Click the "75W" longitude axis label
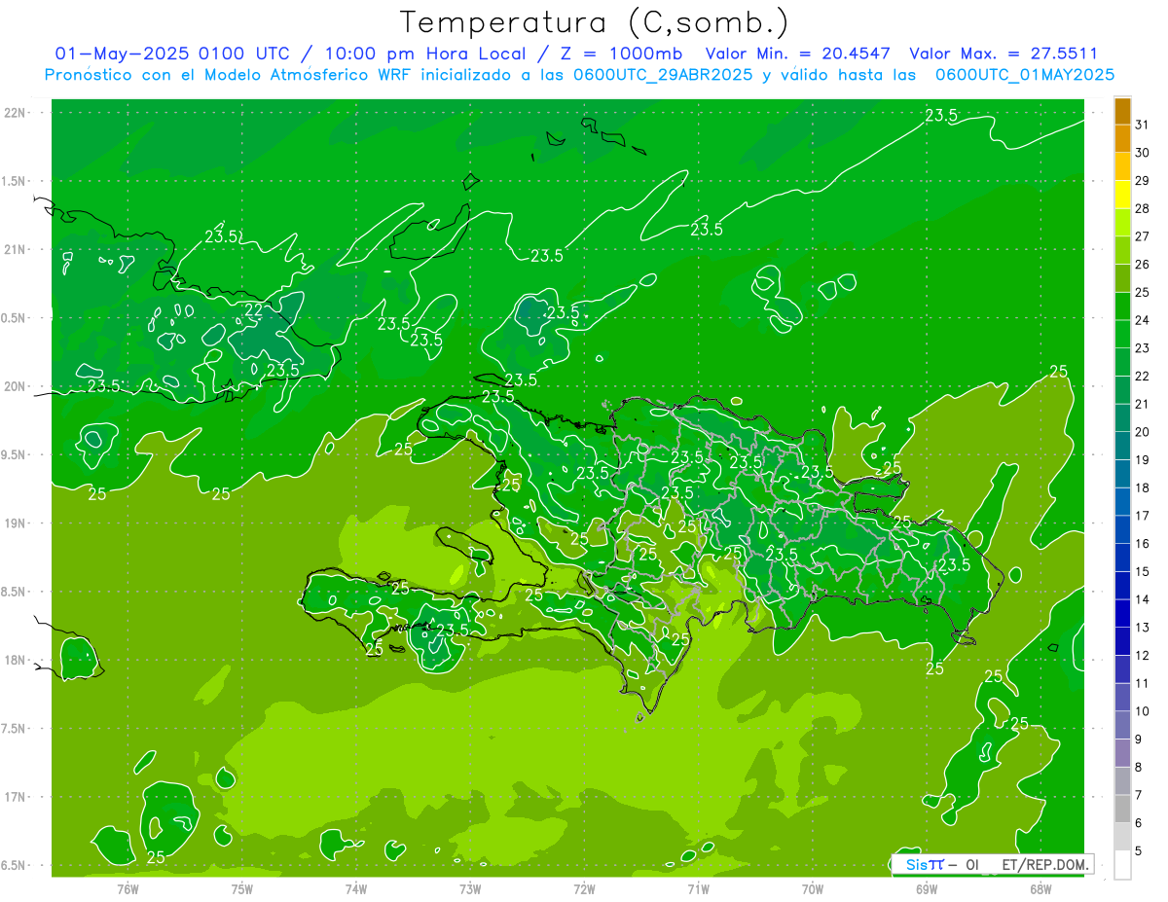This screenshot has width=1168, height=902. [x=241, y=888]
